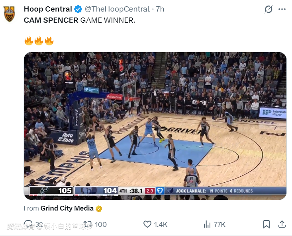Like the post with the heart icon
Screen dimensions: 292x236
pyautogui.click(x=147, y=224)
